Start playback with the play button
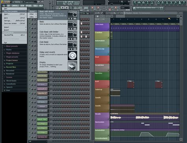The image size is (187, 143). click(63, 8)
